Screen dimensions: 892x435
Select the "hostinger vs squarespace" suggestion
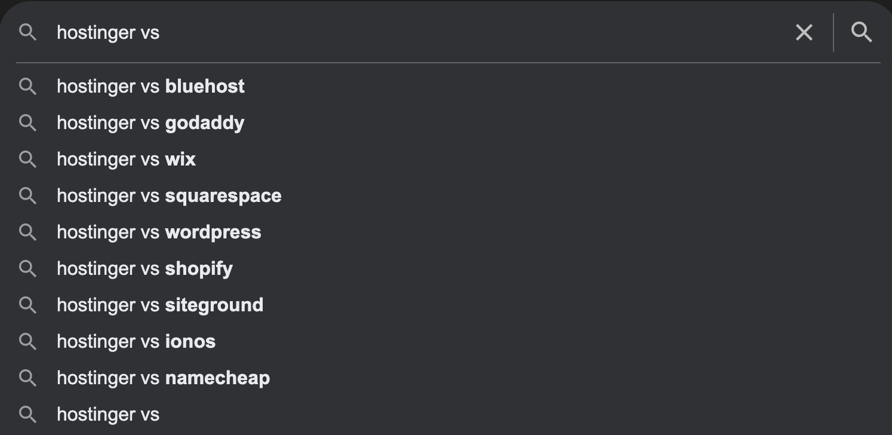(169, 196)
